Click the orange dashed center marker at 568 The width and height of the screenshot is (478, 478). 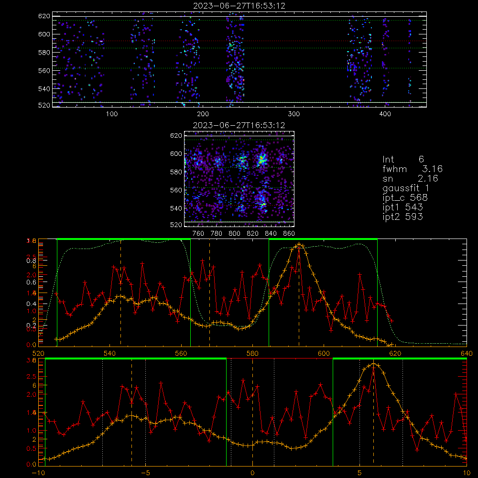coord(209,293)
